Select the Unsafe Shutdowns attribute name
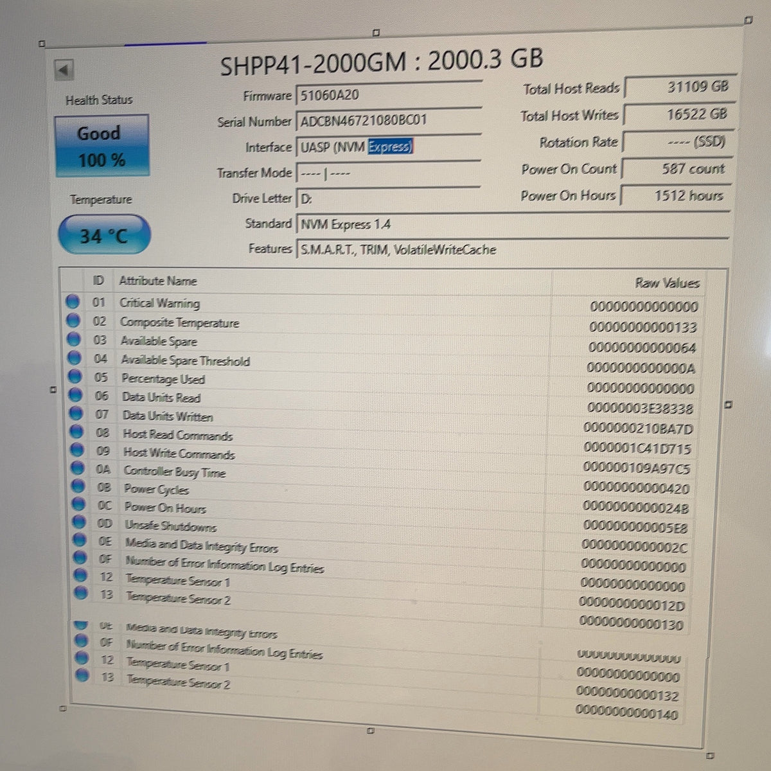 [171, 526]
